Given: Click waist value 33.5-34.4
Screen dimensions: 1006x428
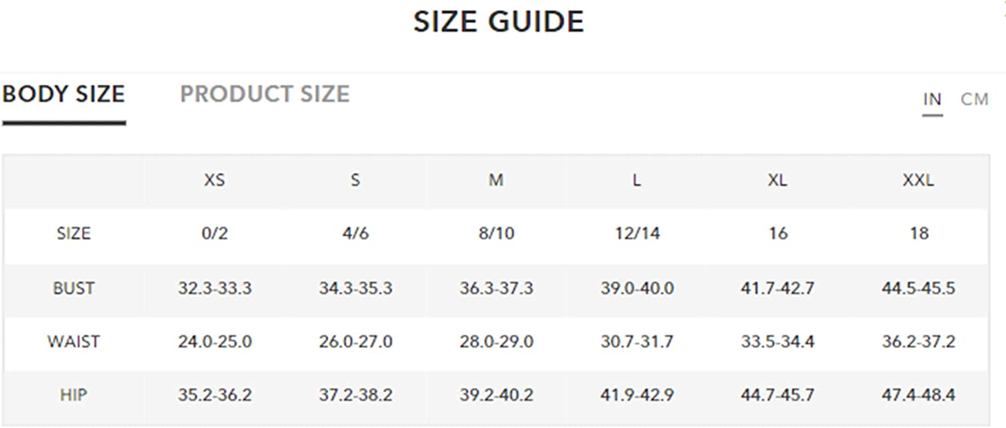Looking at the screenshot, I should [x=777, y=341].
